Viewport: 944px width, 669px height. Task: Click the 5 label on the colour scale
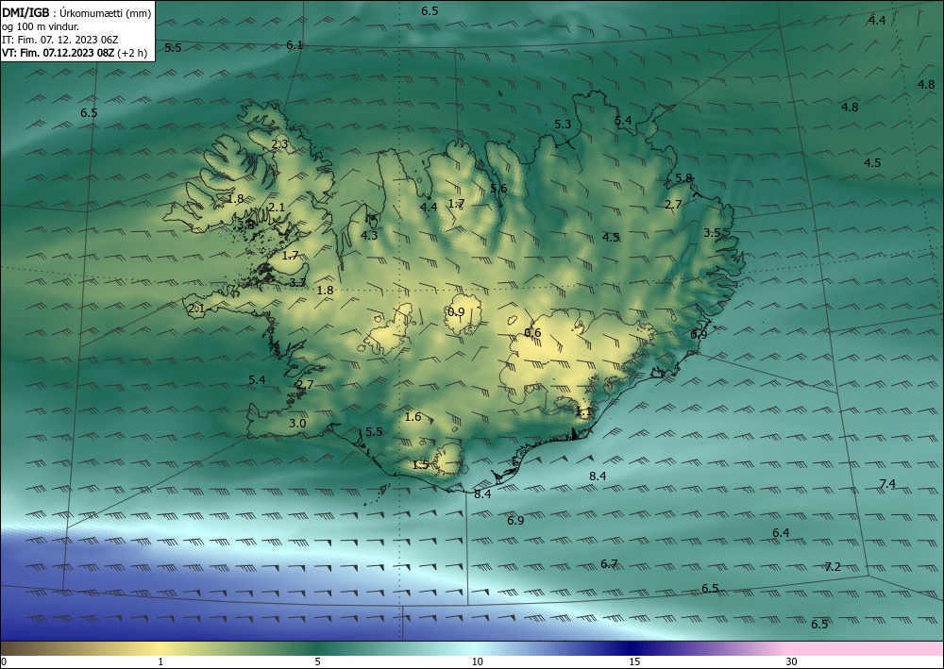pos(318,662)
